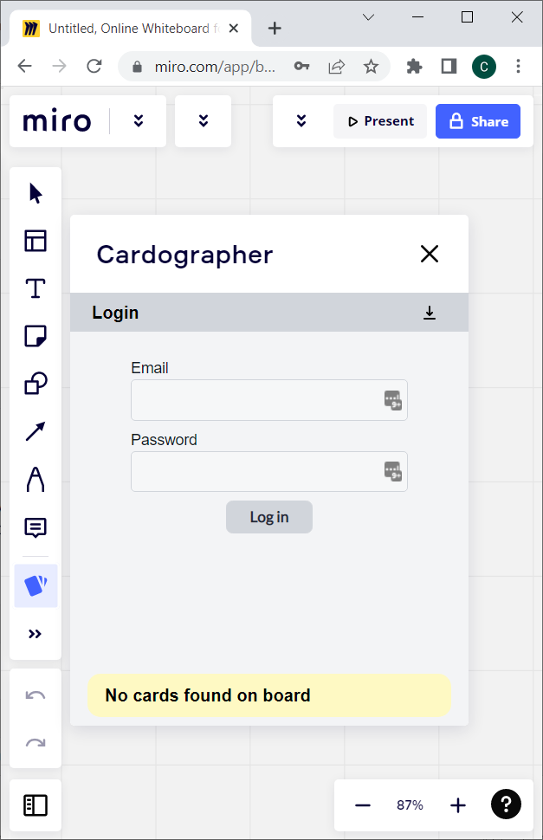
Task: Click the share page icon in address bar
Action: tap(336, 66)
